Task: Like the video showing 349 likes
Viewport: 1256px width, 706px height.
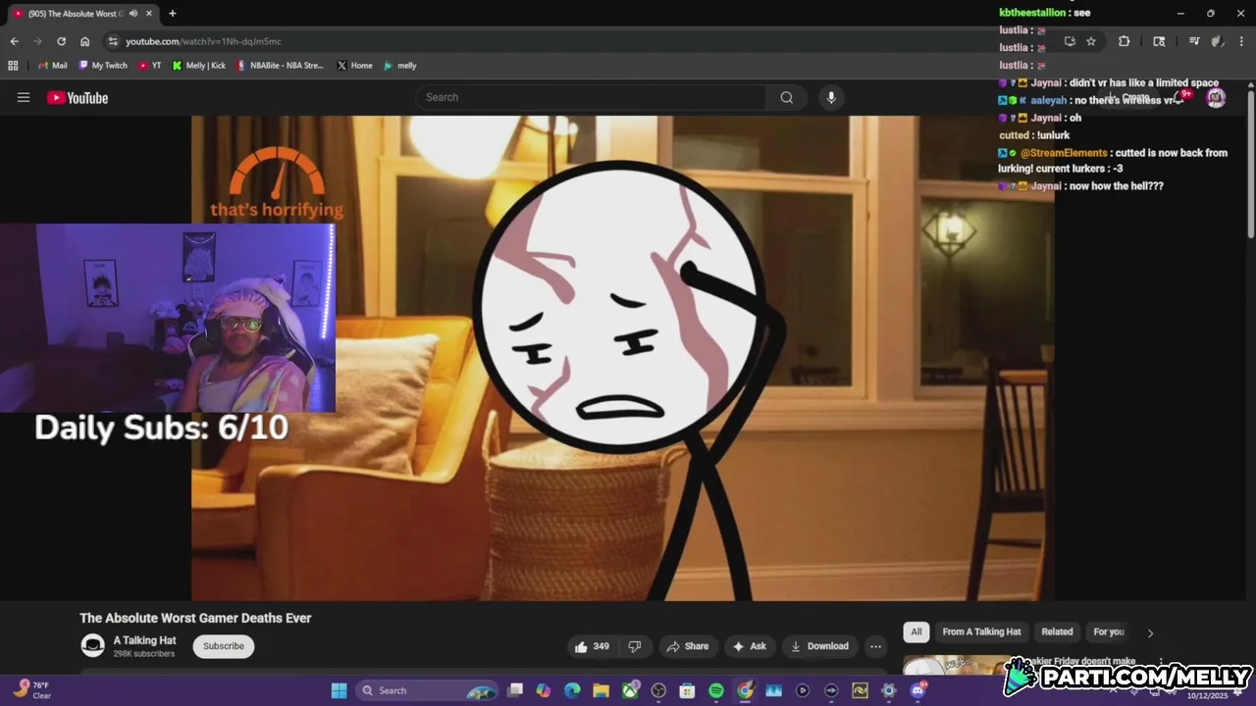Action: (593, 646)
